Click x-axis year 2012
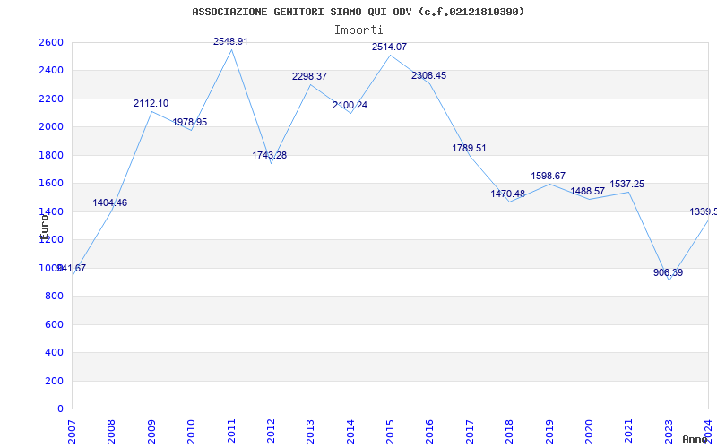The width and height of the screenshot is (717, 448). (271, 432)
